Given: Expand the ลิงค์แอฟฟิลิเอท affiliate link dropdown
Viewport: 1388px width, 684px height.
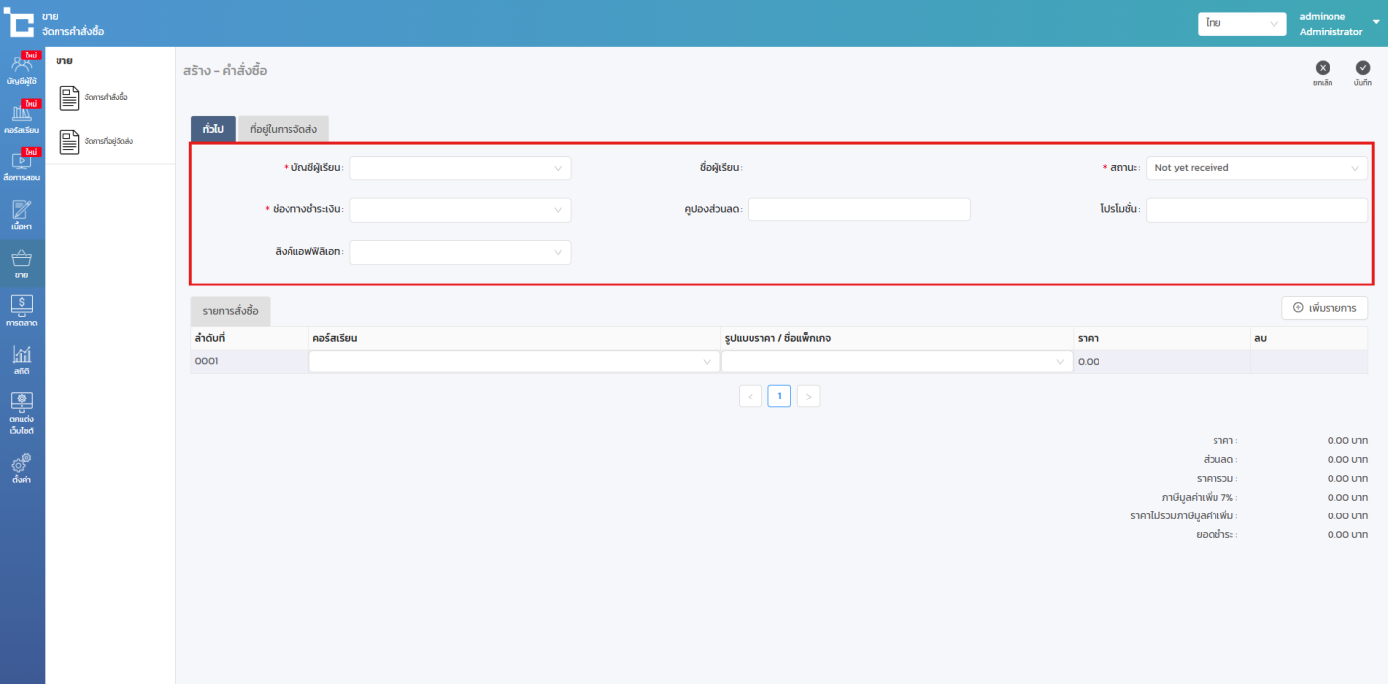Looking at the screenshot, I should tap(460, 252).
